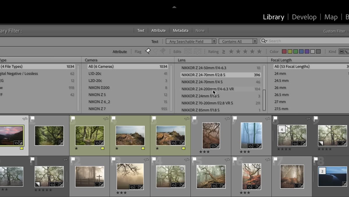Click the rating comparison operator symbol

[224, 52]
